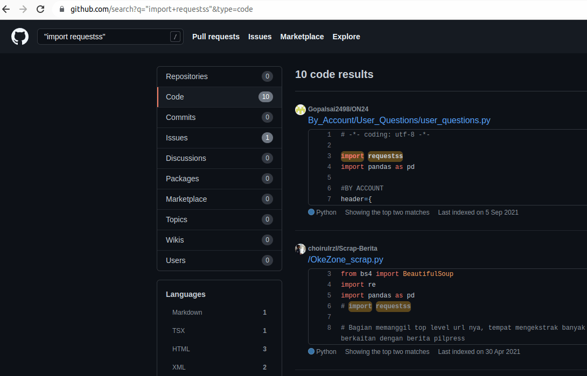Image resolution: width=587 pixels, height=376 pixels.
Task: Open Pull requests in top navigation
Action: (215, 37)
